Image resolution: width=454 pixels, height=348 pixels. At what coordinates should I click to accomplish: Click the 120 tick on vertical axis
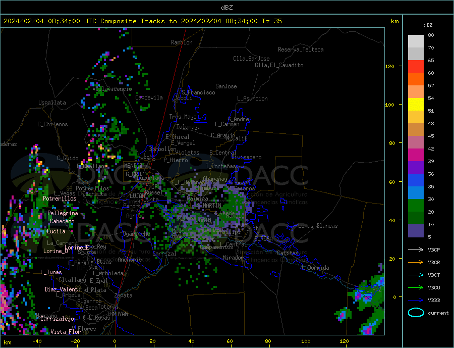click(x=389, y=66)
